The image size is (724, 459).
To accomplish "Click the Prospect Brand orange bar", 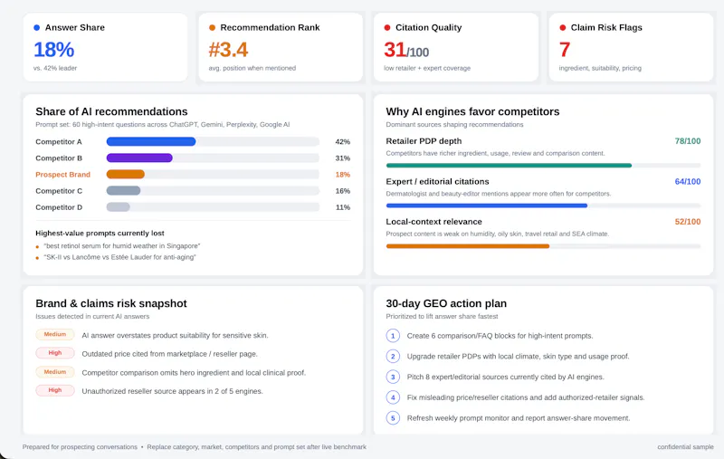I will [126, 175].
